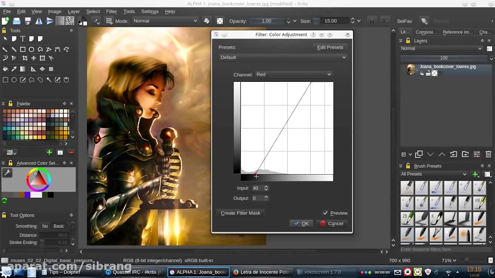
Task: Toggle Palette docker lock icon
Action: 10,103
